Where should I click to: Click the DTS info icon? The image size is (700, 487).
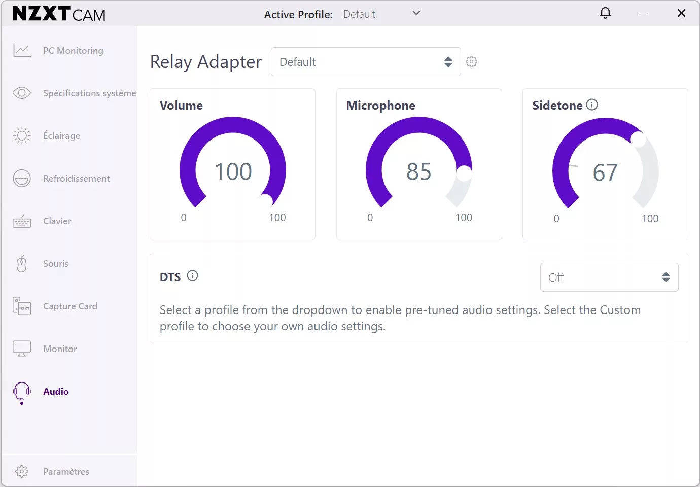point(192,275)
